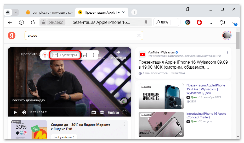
Task: Click the Yandex logo on the page
Action: [x=12, y=36]
